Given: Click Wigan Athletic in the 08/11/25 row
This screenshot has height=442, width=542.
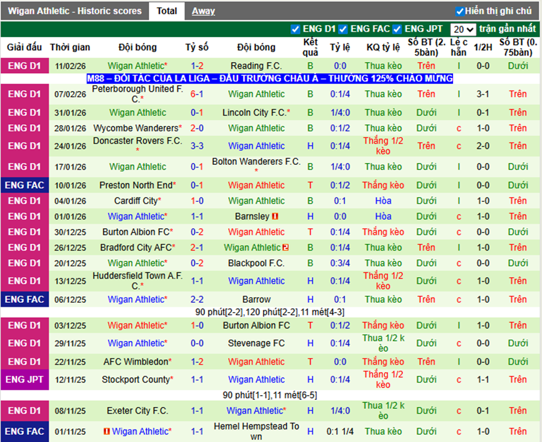Looking at the screenshot, I should tap(255, 411).
